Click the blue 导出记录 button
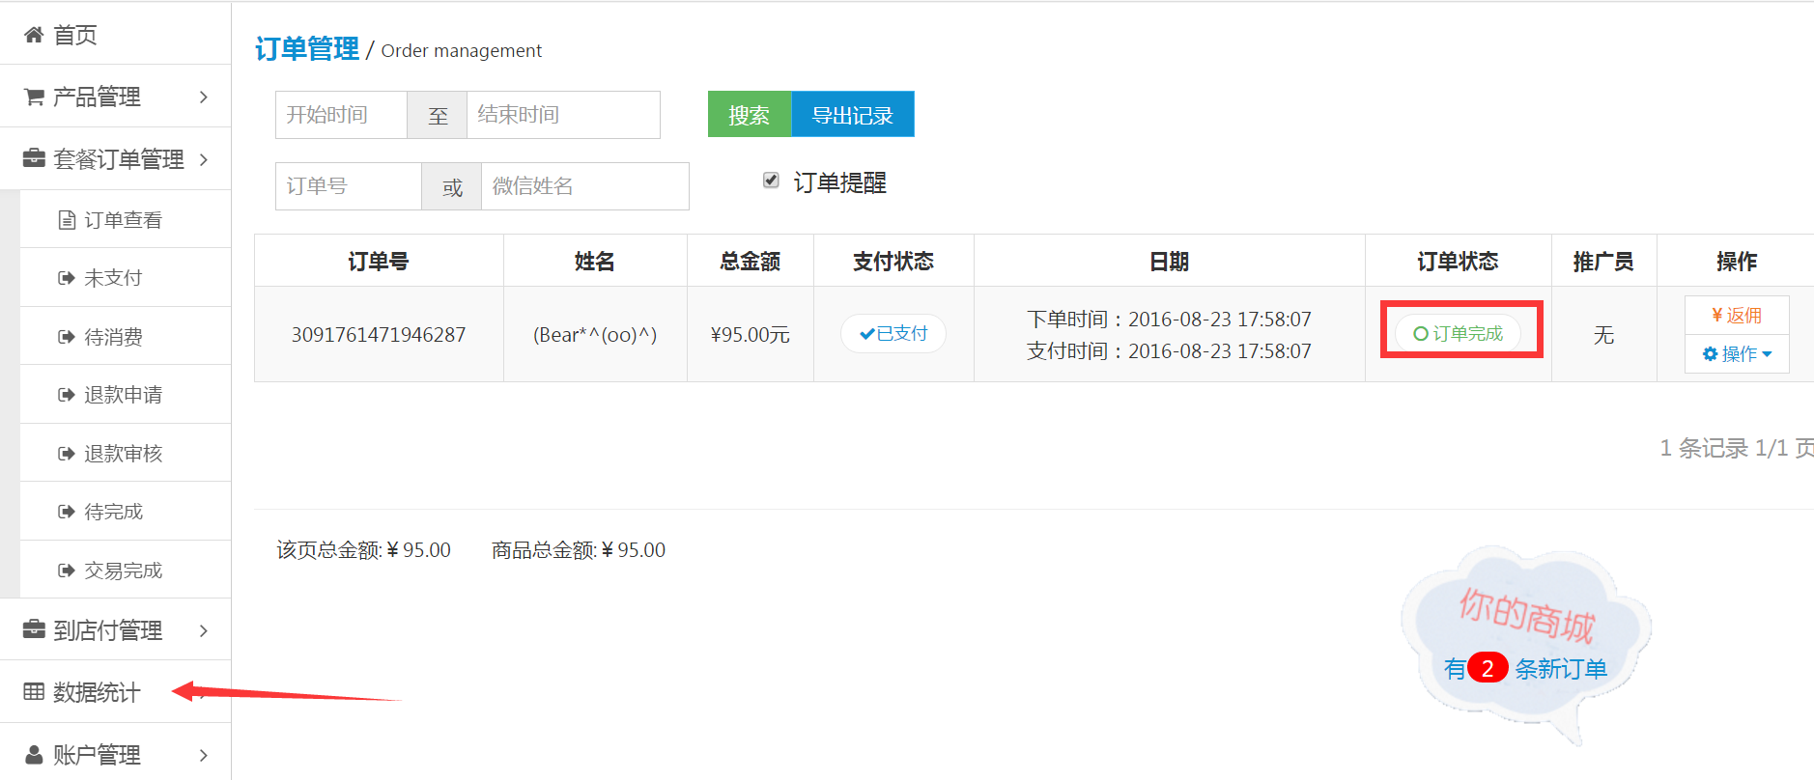Viewport: 1814px width, 780px height. [852, 115]
